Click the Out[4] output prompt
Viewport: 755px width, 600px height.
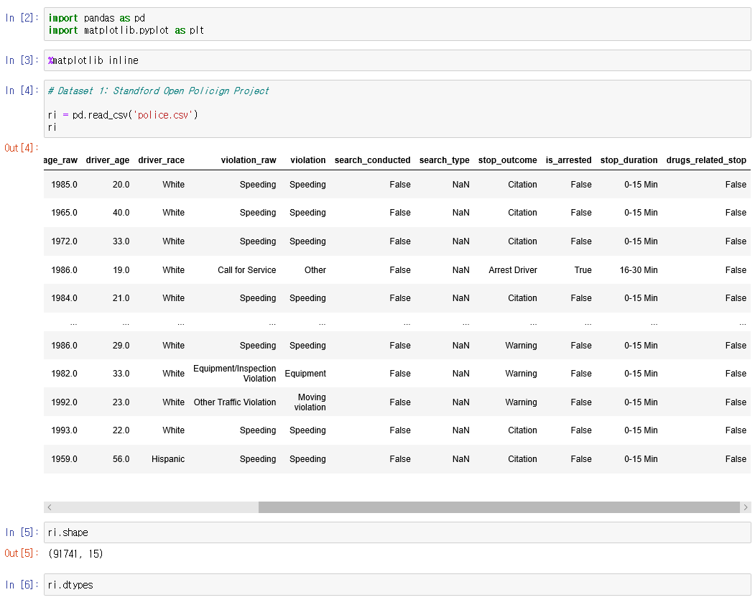click(x=21, y=148)
